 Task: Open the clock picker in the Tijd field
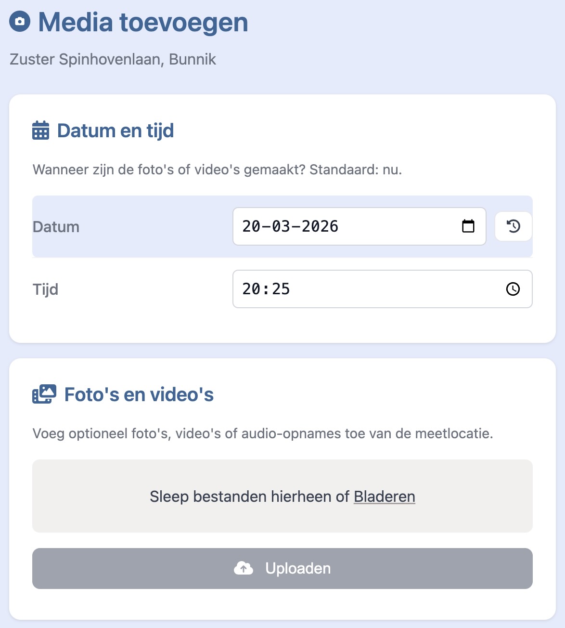click(x=513, y=289)
